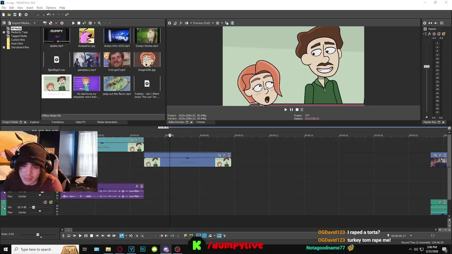Viewport: 452px width, 254px height.
Task: Open Video Preview properties gear
Action: pos(169,23)
